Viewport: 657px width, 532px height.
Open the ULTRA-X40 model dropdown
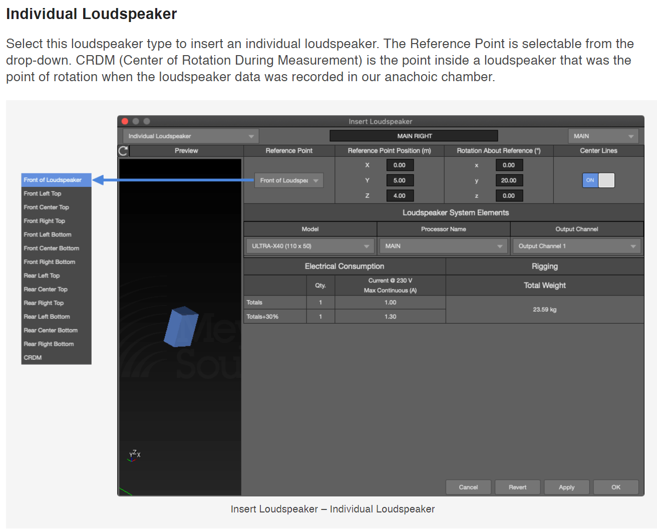[x=310, y=246]
